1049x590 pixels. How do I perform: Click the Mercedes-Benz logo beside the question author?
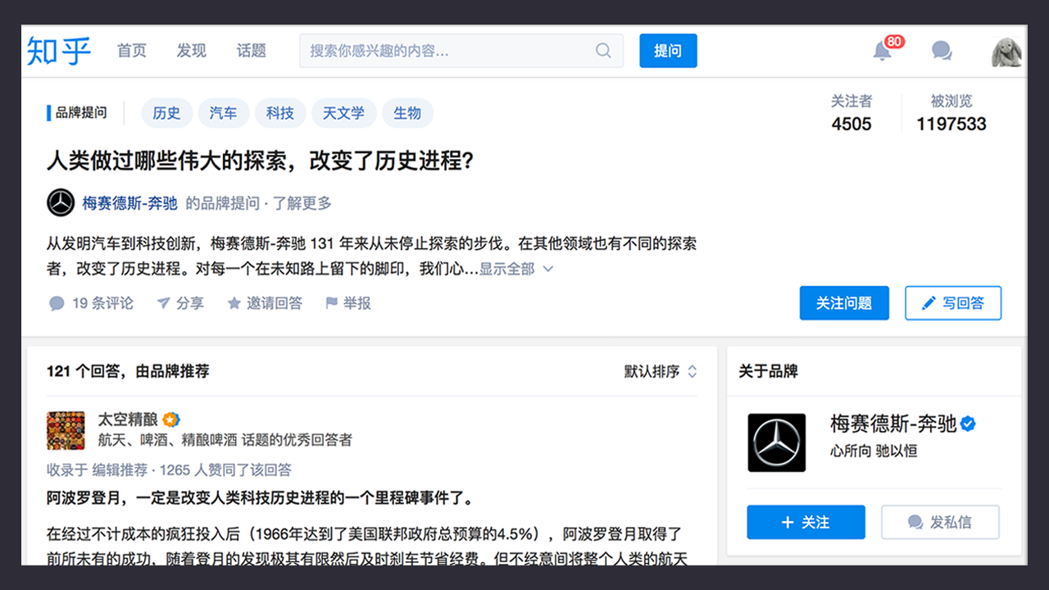(61, 202)
